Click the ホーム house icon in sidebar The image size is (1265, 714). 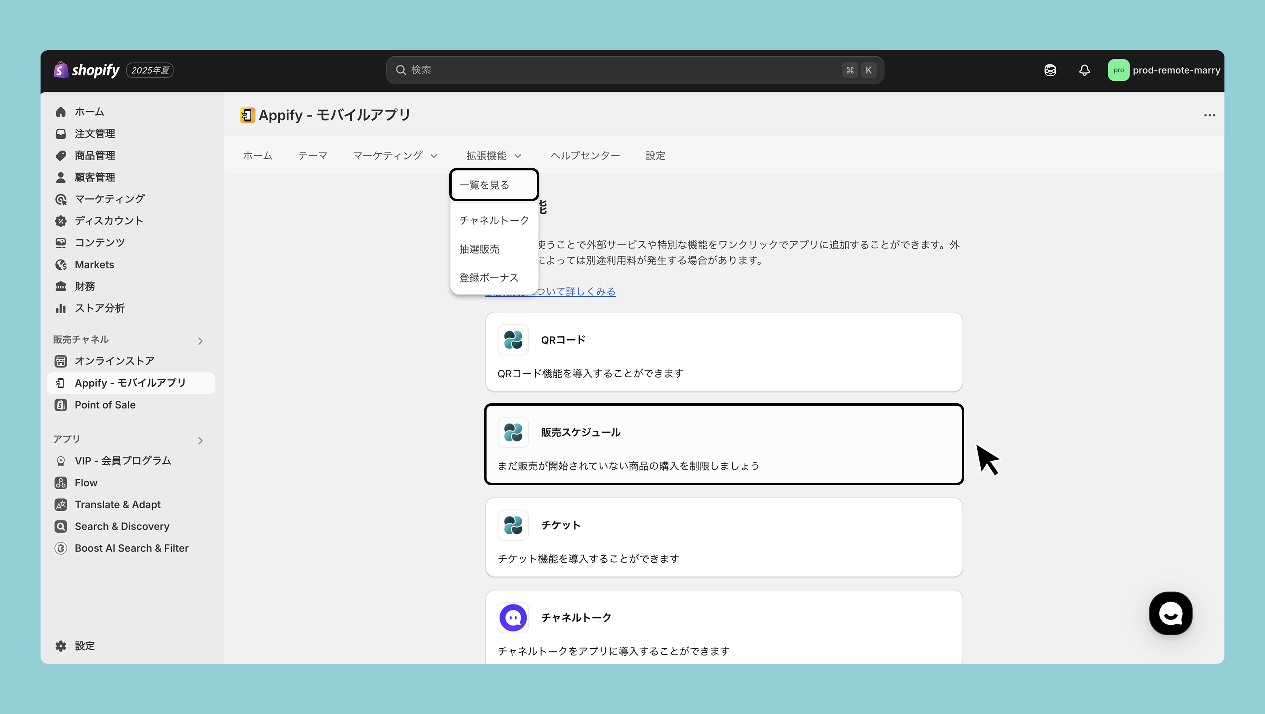click(x=61, y=112)
